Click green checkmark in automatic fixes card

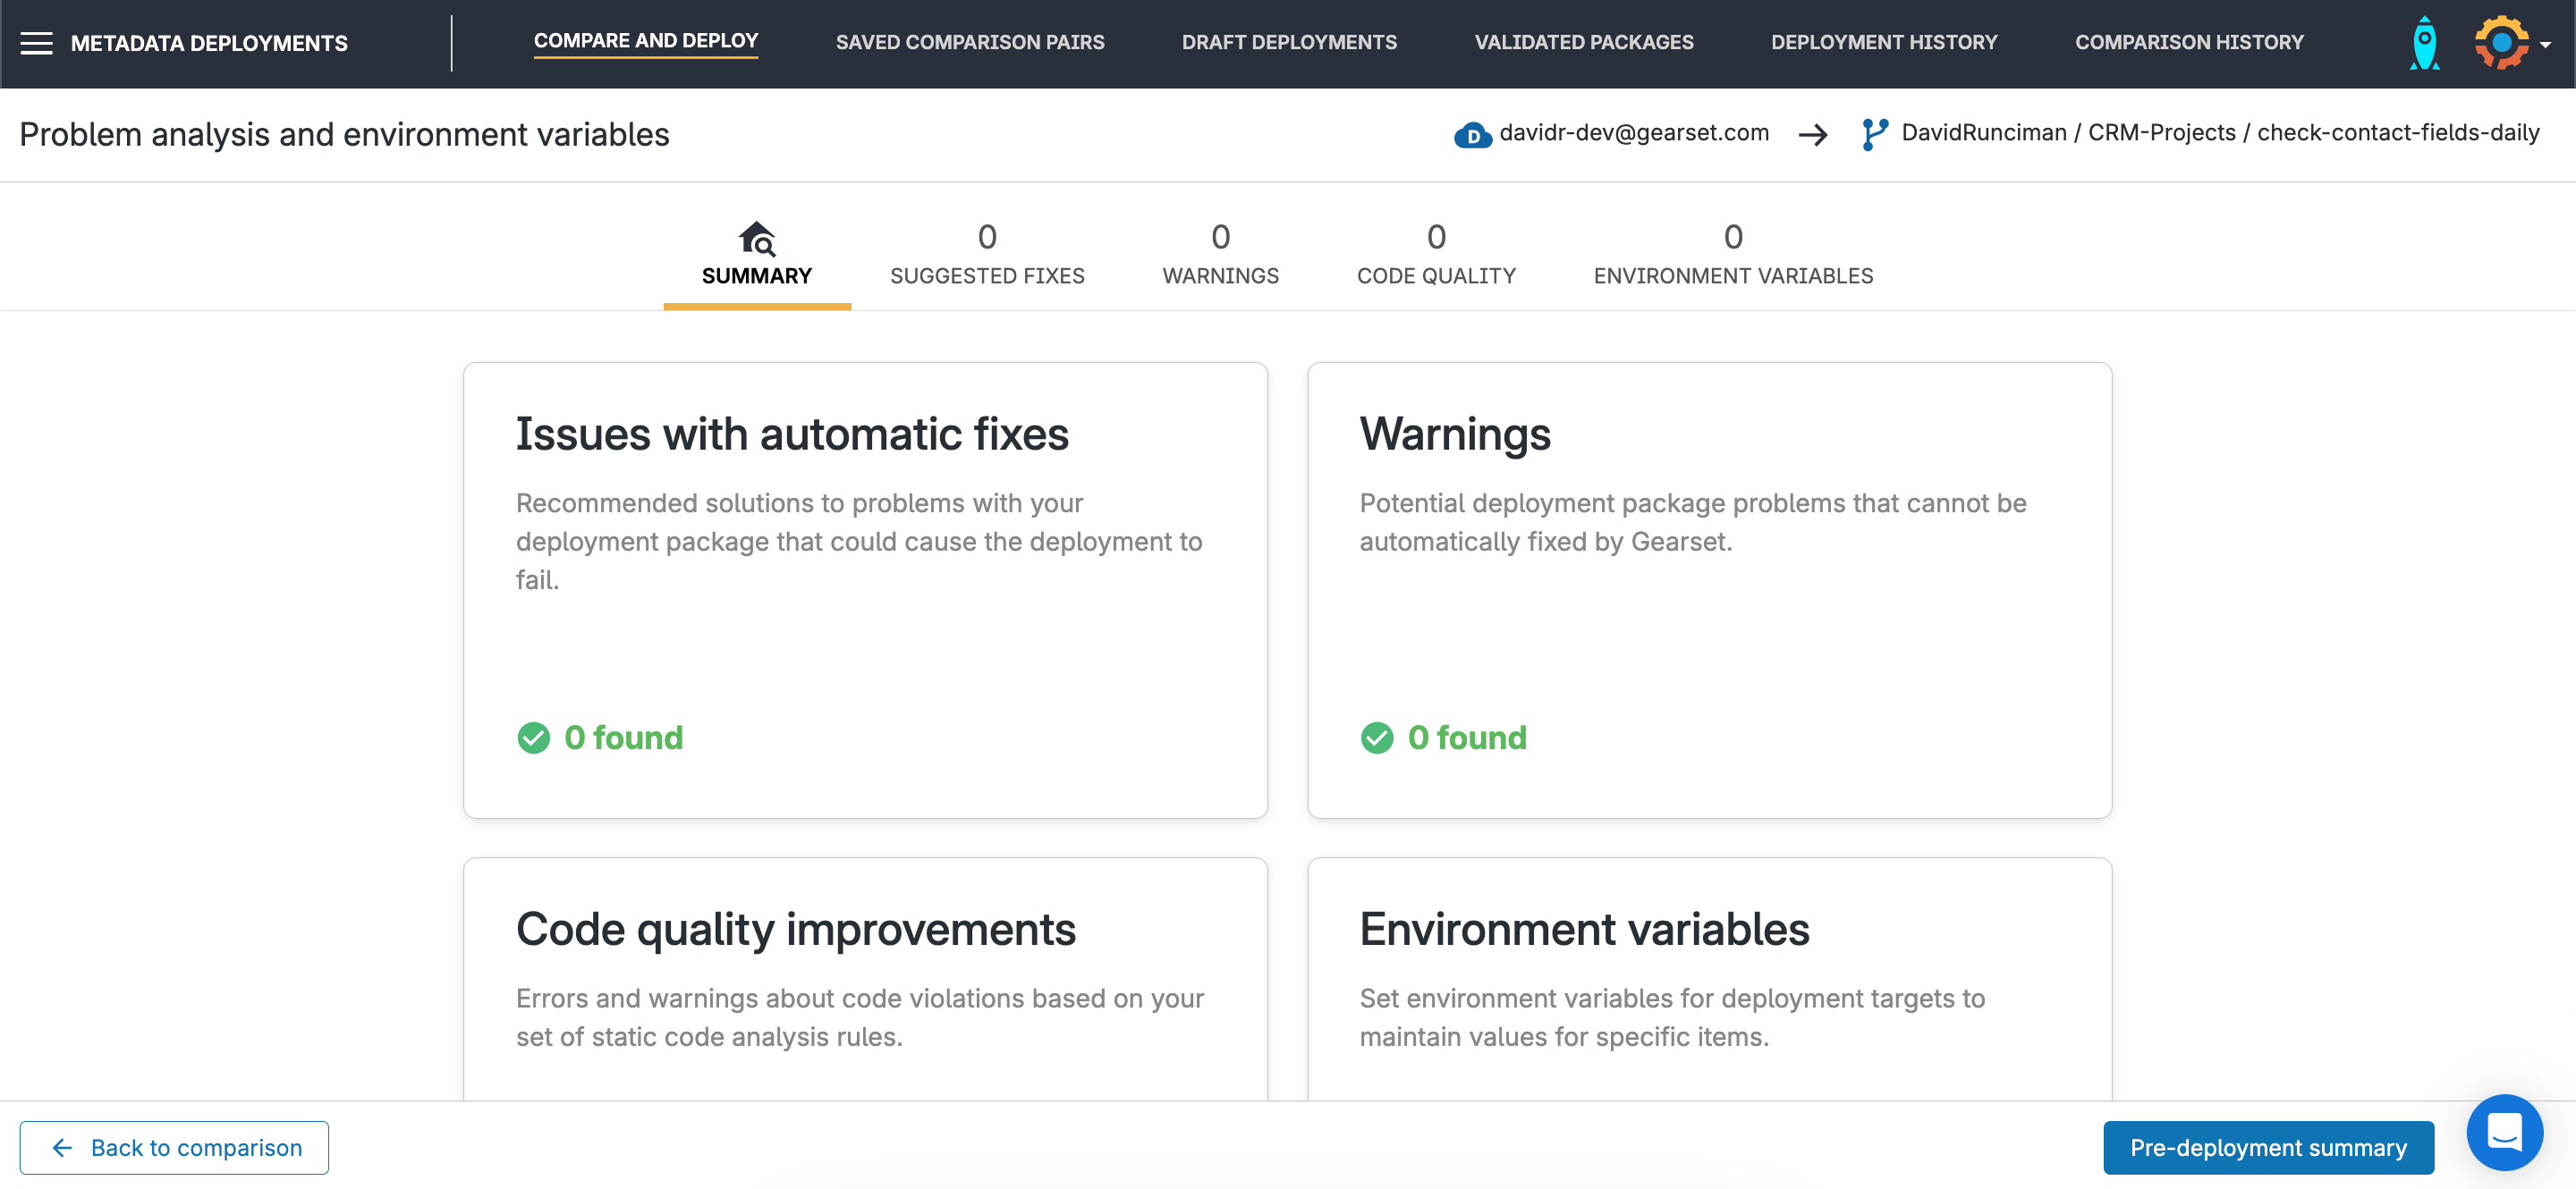(x=533, y=738)
